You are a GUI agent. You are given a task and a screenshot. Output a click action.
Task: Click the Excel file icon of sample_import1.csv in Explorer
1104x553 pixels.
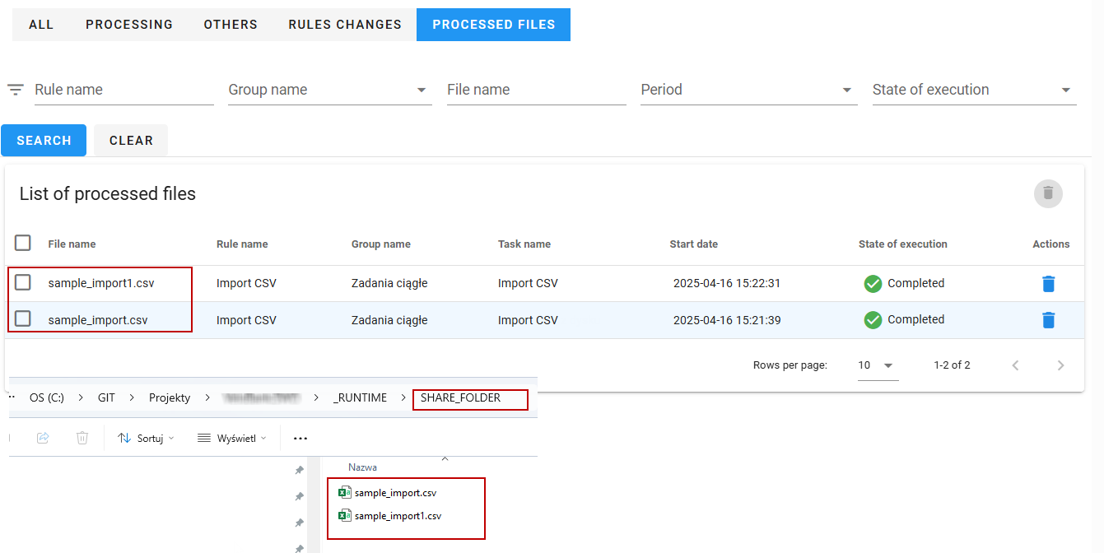pyautogui.click(x=345, y=516)
